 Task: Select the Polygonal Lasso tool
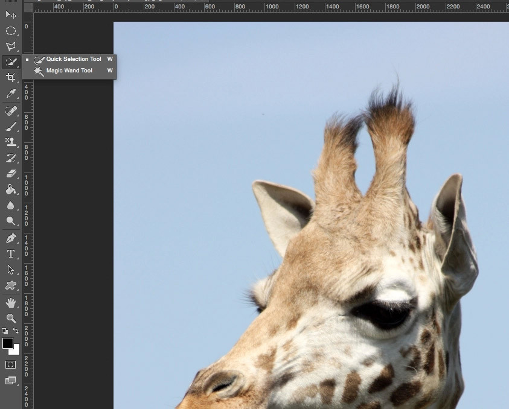point(10,46)
